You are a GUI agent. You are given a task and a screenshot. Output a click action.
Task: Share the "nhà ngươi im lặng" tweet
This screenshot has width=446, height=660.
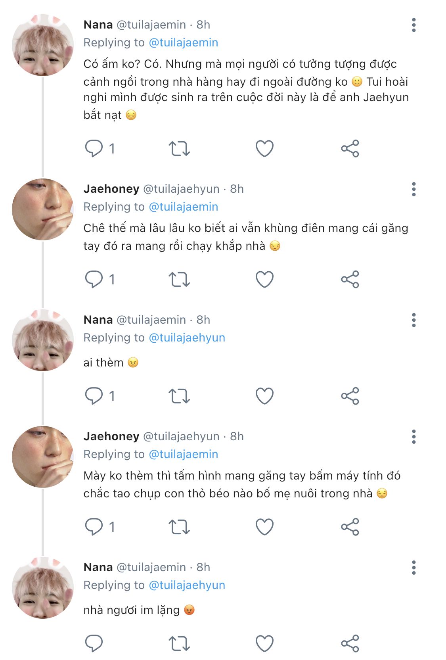pyautogui.click(x=350, y=644)
